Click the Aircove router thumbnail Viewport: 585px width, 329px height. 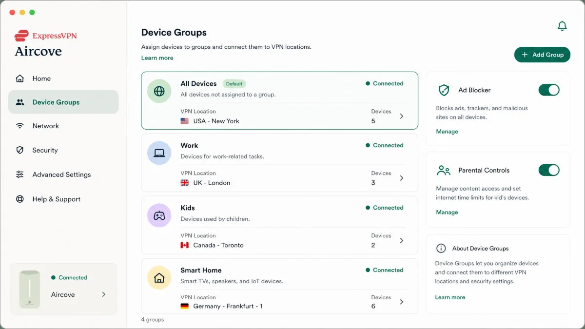tap(30, 289)
